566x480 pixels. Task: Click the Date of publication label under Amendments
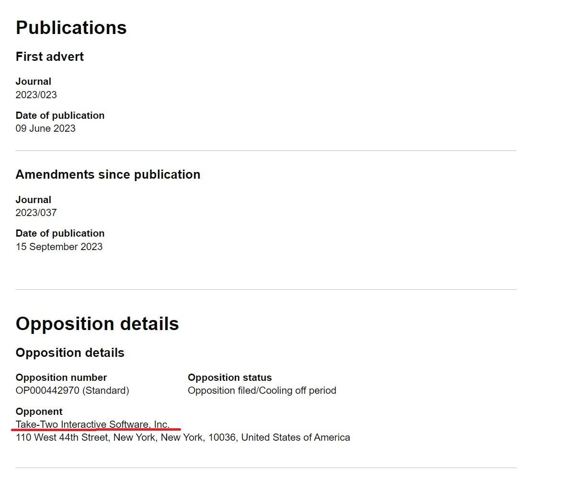point(60,233)
